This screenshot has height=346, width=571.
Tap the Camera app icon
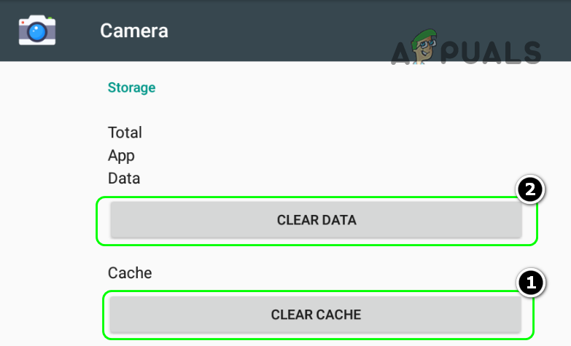point(37,31)
